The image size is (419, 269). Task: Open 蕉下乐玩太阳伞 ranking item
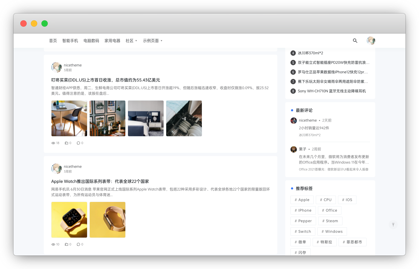coord(333,82)
